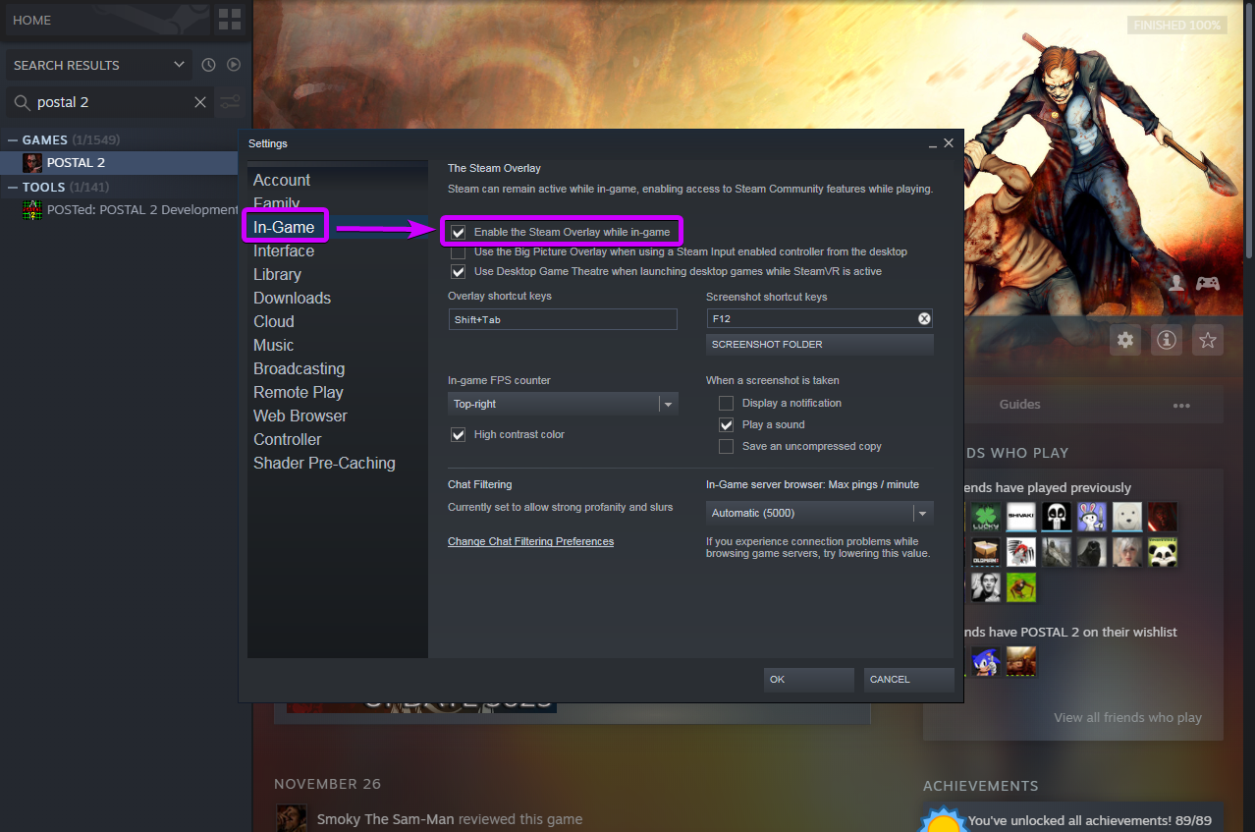Click the green Lucky clover friend avatar

pos(986,517)
